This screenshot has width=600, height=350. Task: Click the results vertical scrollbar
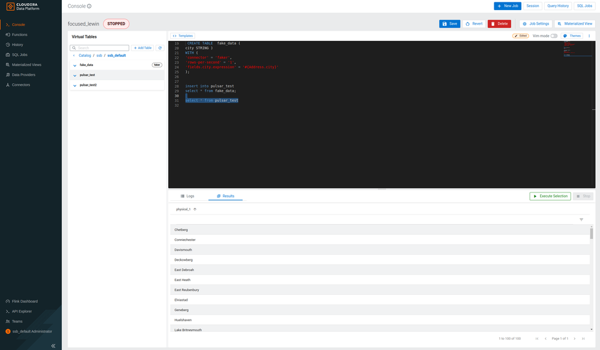pyautogui.click(x=592, y=234)
